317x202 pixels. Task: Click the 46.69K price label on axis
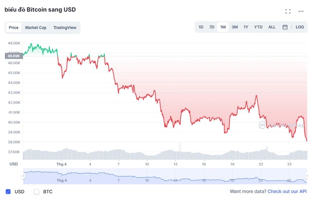click(x=13, y=56)
